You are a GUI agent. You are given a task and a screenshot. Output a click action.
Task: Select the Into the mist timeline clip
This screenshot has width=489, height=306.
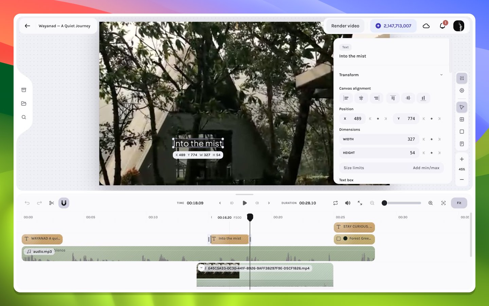[230, 239]
